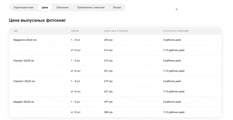Select the Горизонт 28x20 см cell
This screenshot has height=120, width=233.
(x=24, y=81)
